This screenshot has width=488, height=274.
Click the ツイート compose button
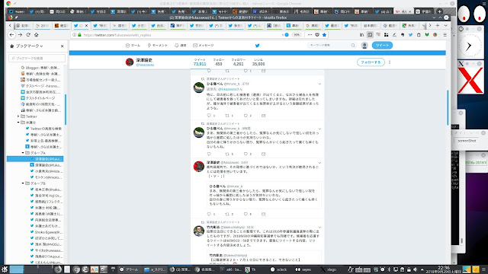pyautogui.click(x=382, y=46)
